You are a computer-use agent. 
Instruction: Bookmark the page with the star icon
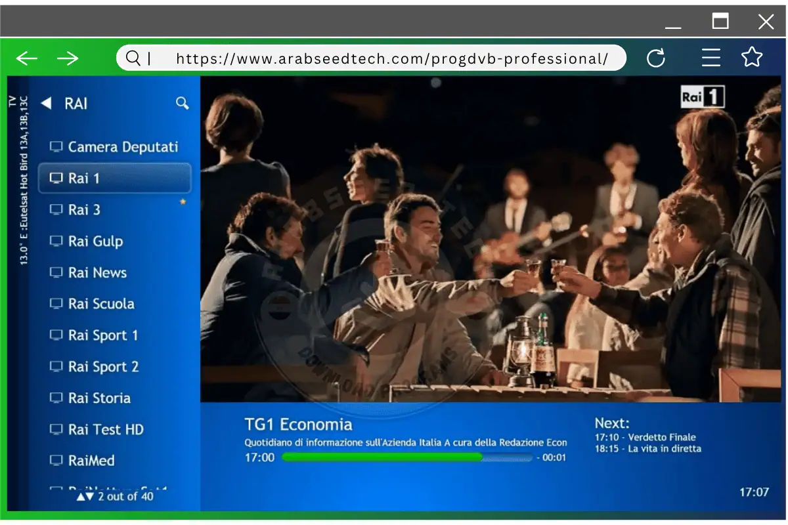tap(752, 58)
